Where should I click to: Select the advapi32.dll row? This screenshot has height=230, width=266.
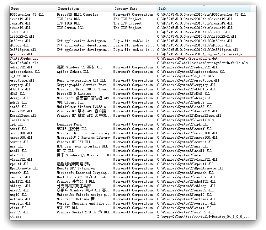coord(21,67)
